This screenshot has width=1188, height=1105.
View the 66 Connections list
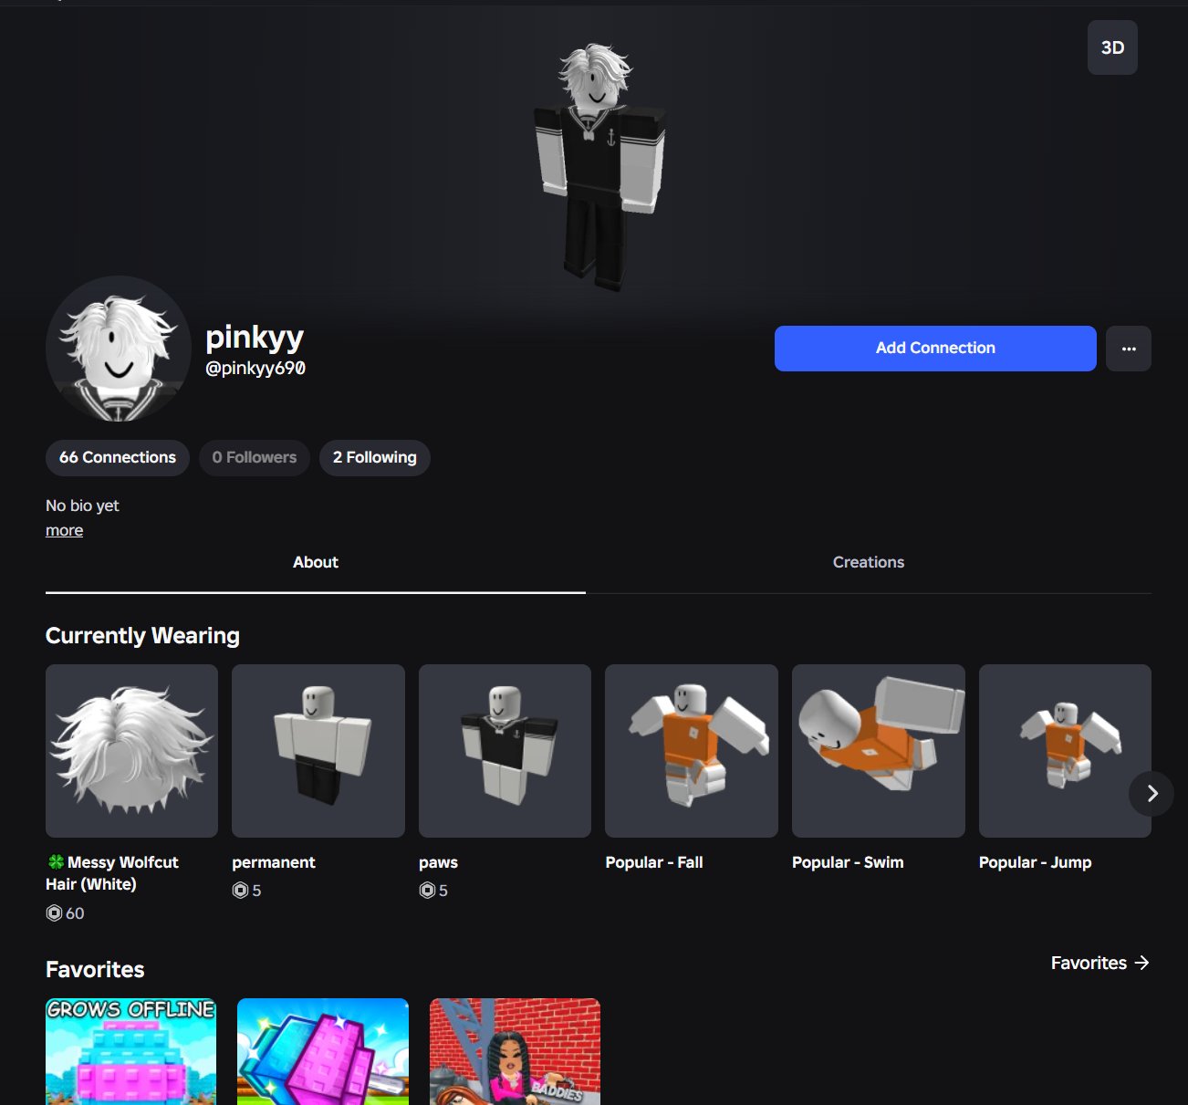pyautogui.click(x=118, y=457)
